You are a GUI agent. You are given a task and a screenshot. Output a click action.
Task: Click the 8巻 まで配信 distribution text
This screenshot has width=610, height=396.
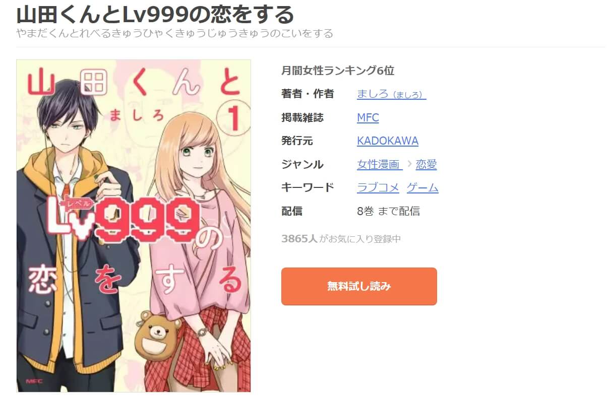click(x=388, y=211)
